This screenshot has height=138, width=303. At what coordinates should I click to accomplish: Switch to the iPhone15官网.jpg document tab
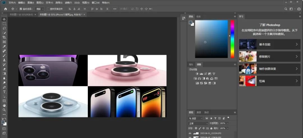pos(61,15)
